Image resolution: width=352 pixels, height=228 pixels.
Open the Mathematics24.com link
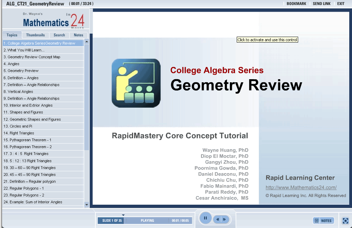pyautogui.click(x=301, y=188)
